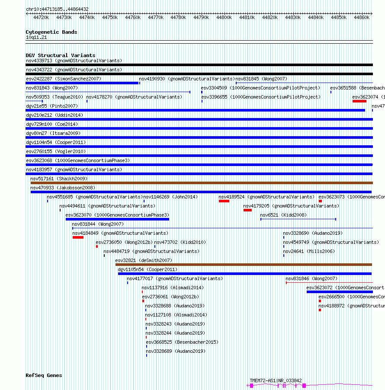
Task: Open TMEM72-AS1|NR_033842 gene label
Action: click(276, 380)
